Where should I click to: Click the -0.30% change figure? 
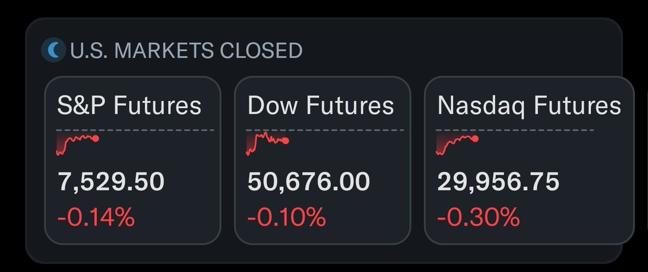point(478,218)
